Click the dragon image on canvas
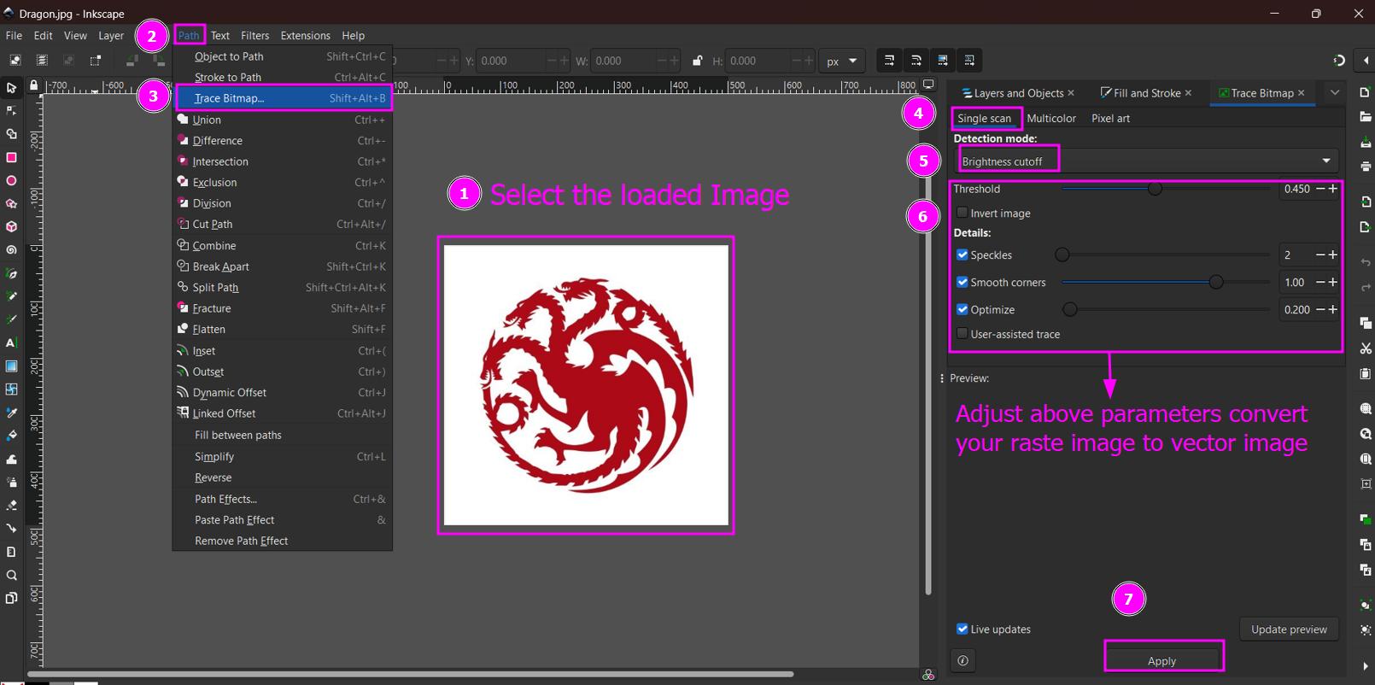The height and width of the screenshot is (685, 1375). click(586, 385)
